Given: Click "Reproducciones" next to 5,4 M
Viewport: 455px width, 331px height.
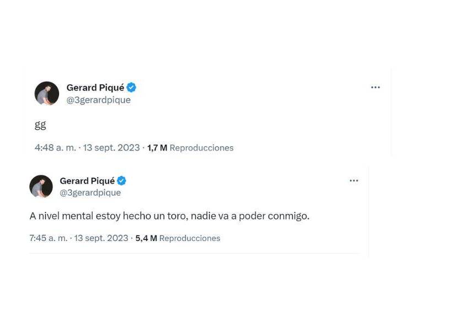Looking at the screenshot, I should point(190,238).
